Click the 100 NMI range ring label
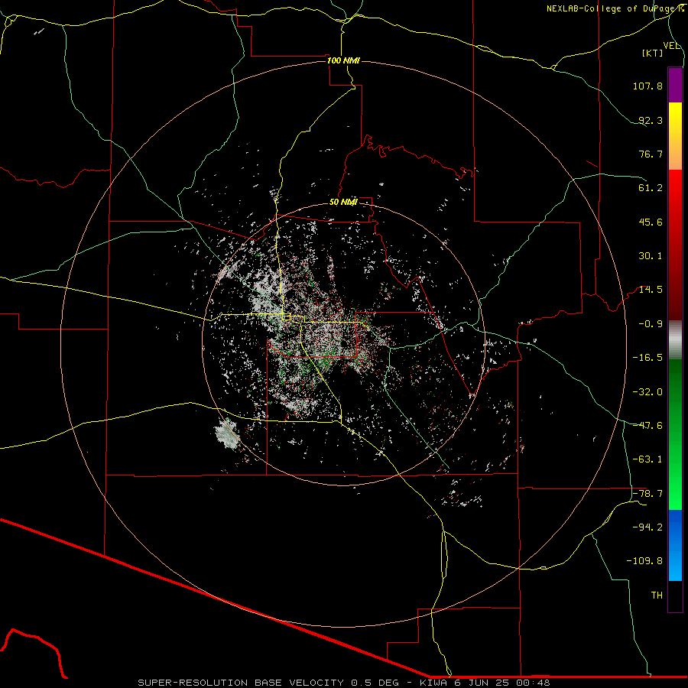This screenshot has height=688, width=688. [343, 60]
